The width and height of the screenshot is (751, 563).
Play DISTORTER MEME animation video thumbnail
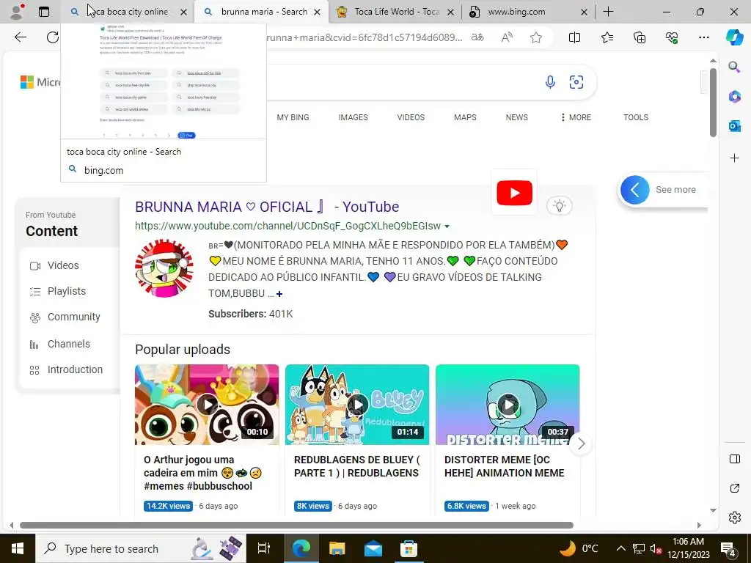[x=508, y=405]
